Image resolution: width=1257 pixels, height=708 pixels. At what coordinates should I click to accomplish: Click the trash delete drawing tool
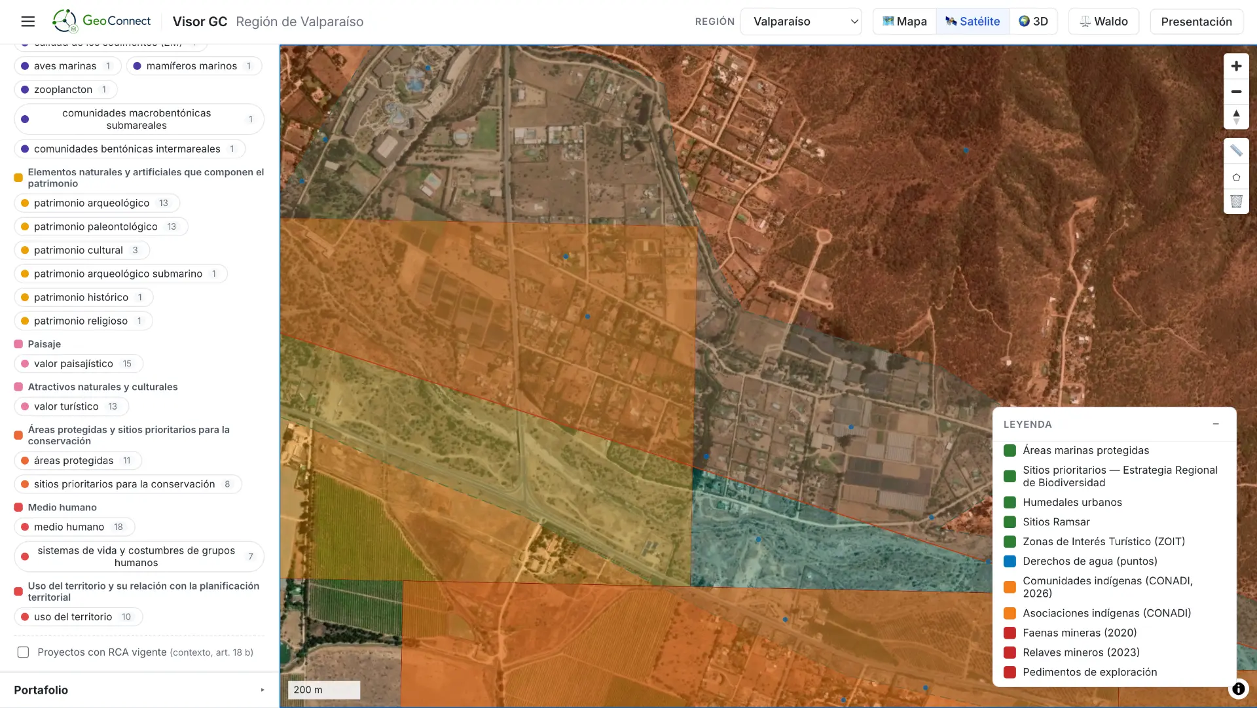coord(1236,202)
